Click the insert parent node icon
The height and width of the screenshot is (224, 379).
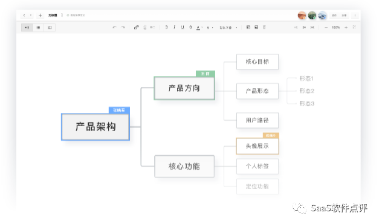[x=152, y=27]
